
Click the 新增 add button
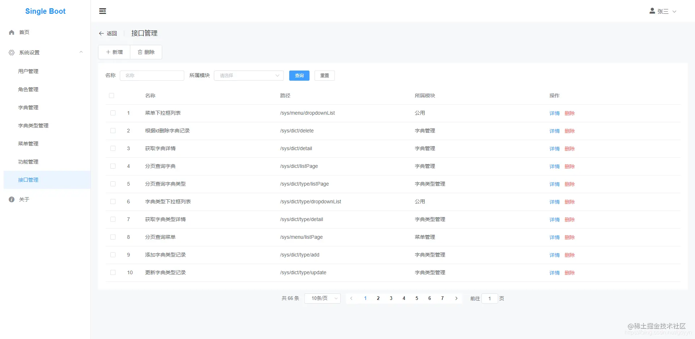tap(114, 52)
